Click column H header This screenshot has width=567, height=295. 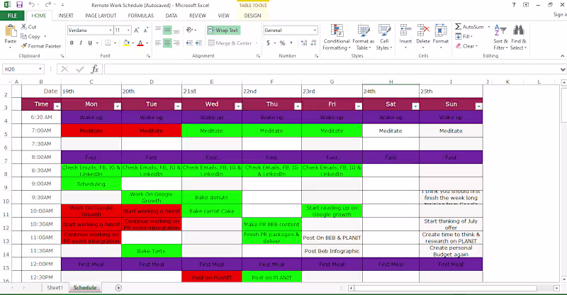(391, 82)
